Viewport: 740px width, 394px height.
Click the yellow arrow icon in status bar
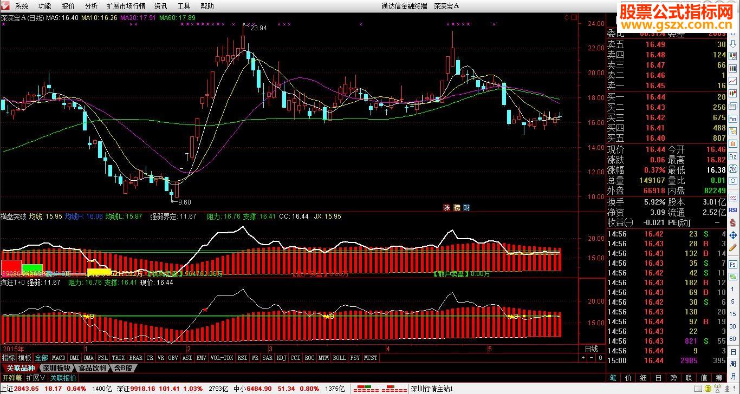pos(708,389)
